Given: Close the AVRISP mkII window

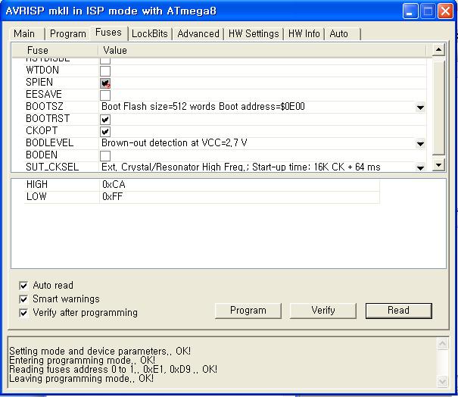Looking at the screenshot, I should pos(445,11).
